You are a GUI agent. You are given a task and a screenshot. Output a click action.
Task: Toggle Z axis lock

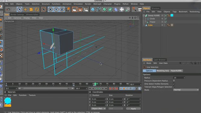62,9
